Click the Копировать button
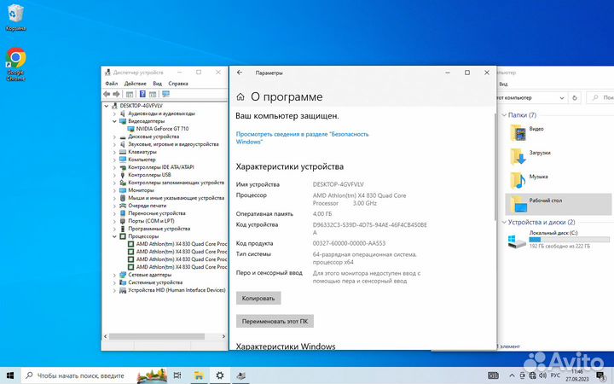 click(258, 298)
